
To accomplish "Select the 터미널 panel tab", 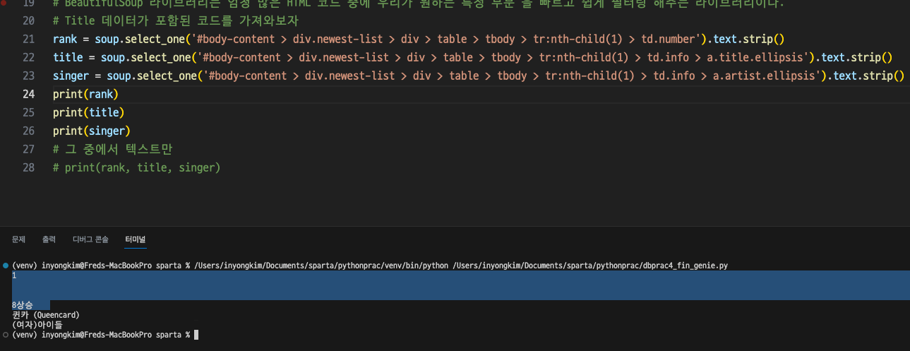I will point(135,239).
